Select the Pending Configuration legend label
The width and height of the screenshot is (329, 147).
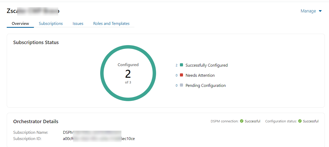point(206,86)
